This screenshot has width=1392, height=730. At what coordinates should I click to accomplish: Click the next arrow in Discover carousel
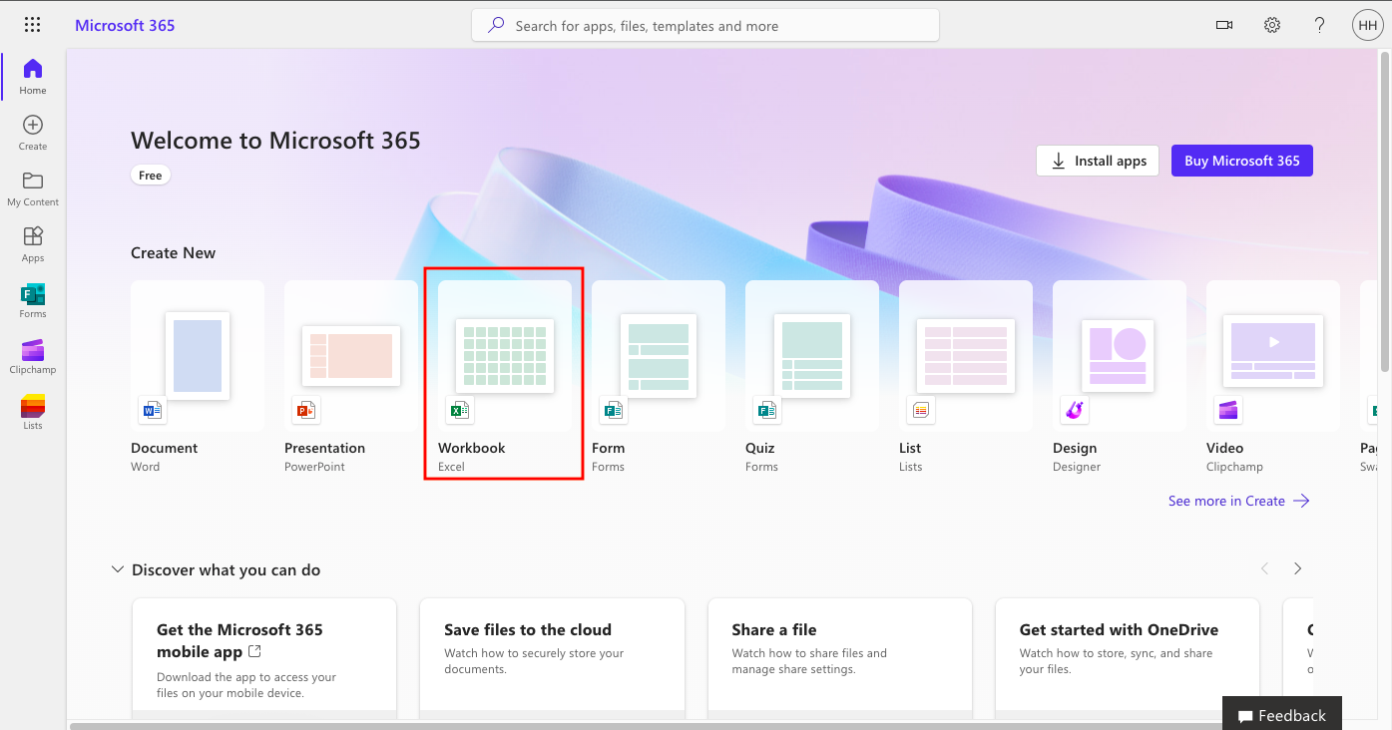point(1297,567)
